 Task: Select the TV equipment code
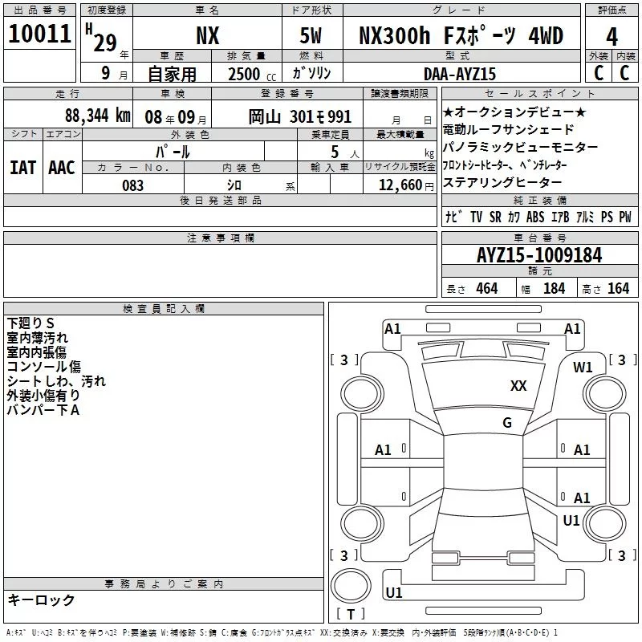(x=476, y=217)
